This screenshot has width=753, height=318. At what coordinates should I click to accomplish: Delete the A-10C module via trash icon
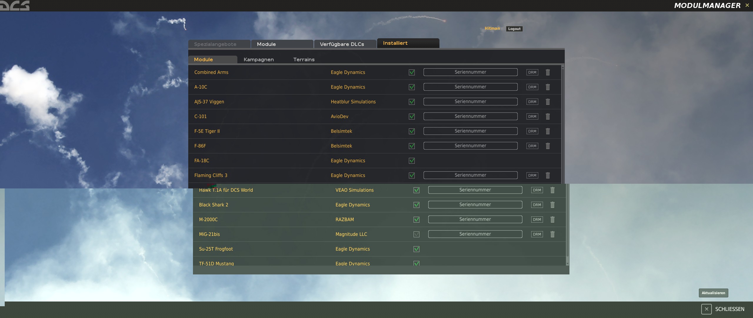(x=548, y=87)
